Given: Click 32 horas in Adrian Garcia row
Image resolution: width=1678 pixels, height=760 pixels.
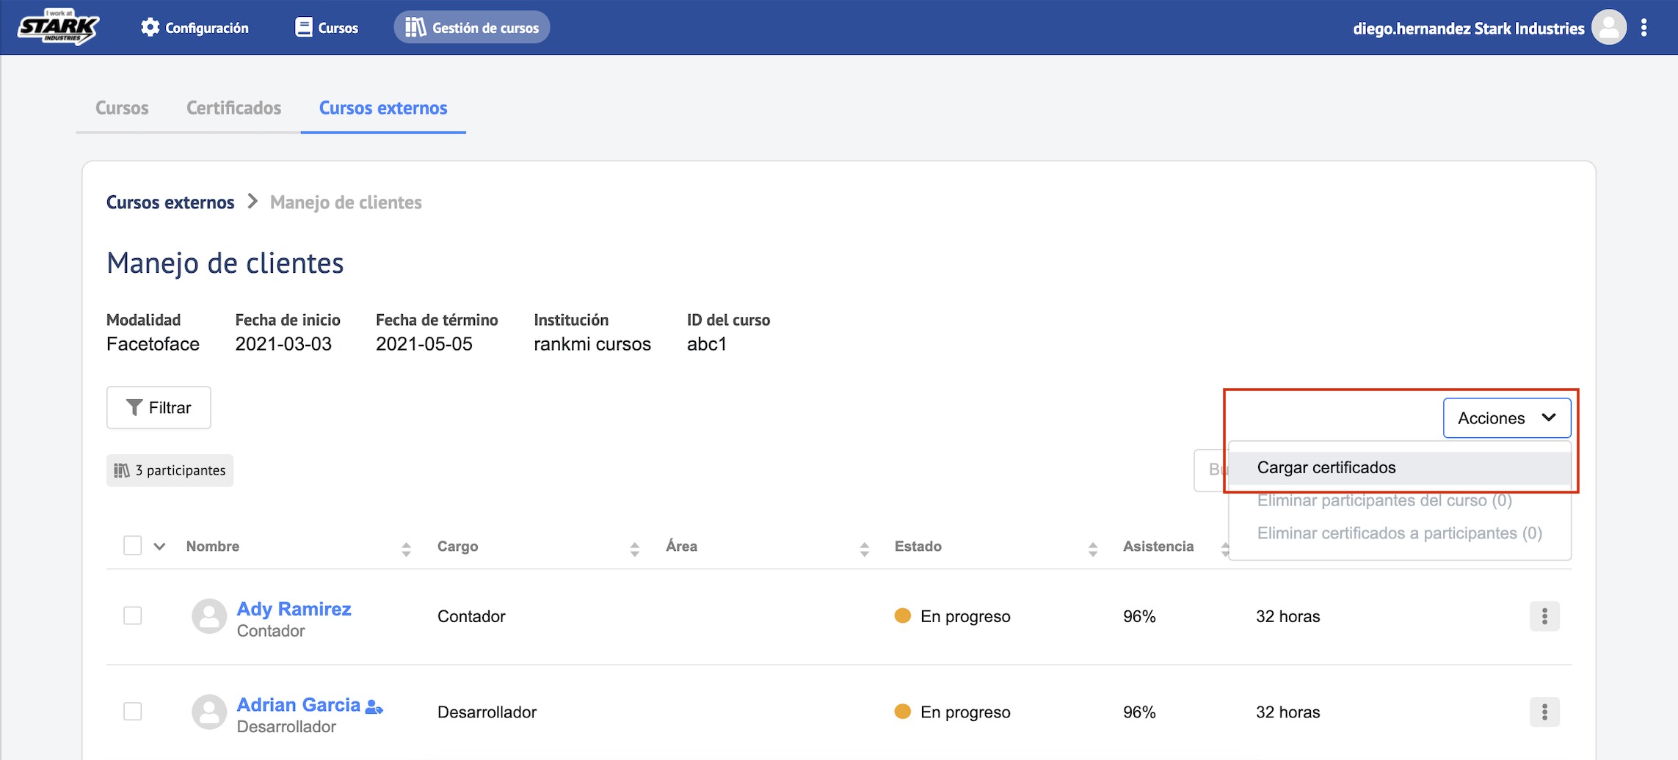Looking at the screenshot, I should pos(1287,712).
